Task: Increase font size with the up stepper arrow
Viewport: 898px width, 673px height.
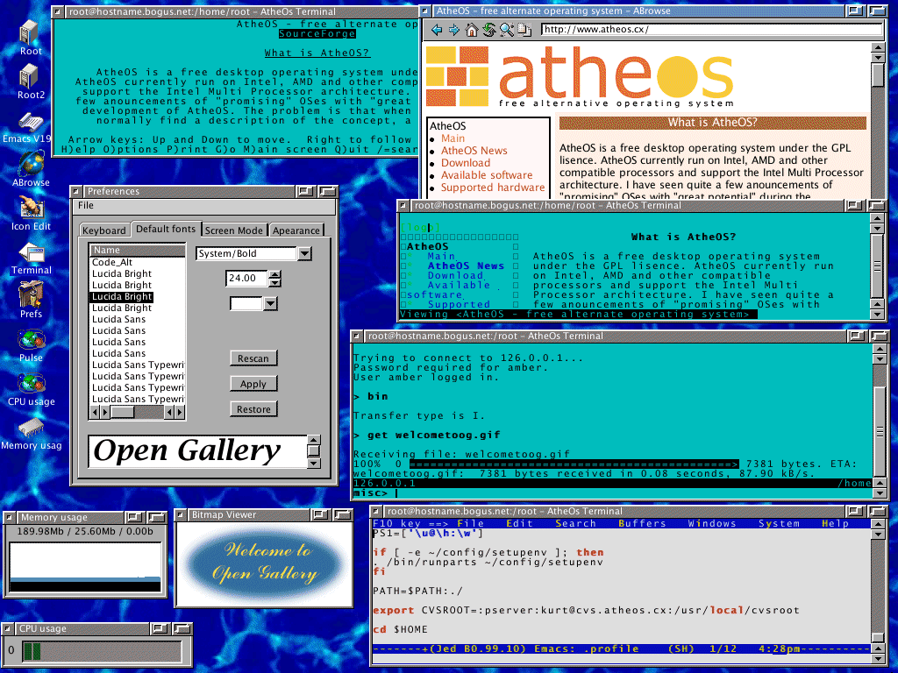Action: click(x=275, y=274)
